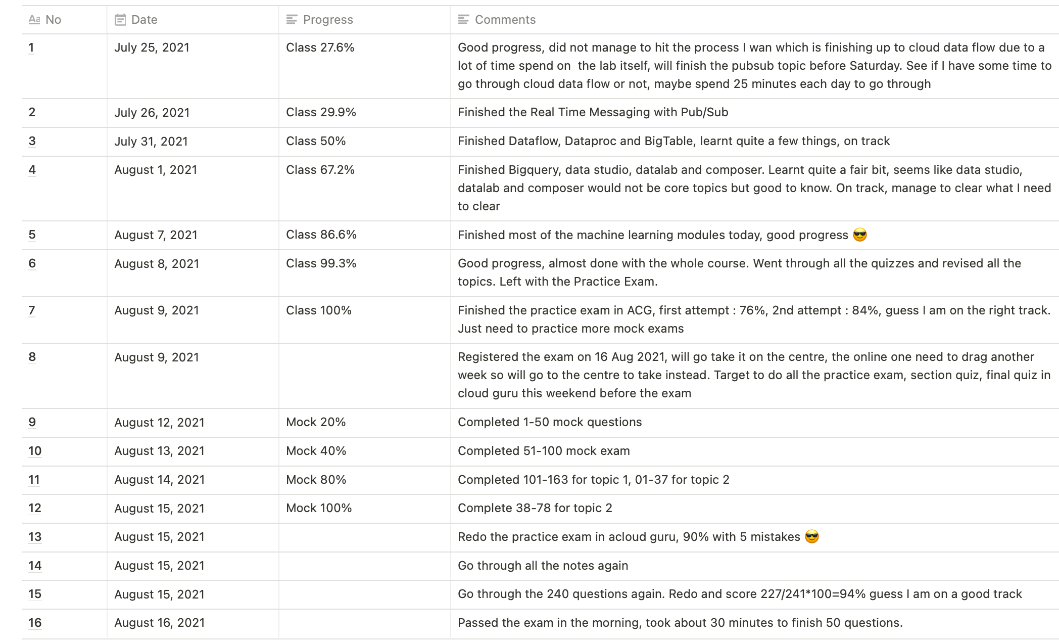
Task: Click the sunglasses emoji in row 13 comment
Action: tap(812, 537)
